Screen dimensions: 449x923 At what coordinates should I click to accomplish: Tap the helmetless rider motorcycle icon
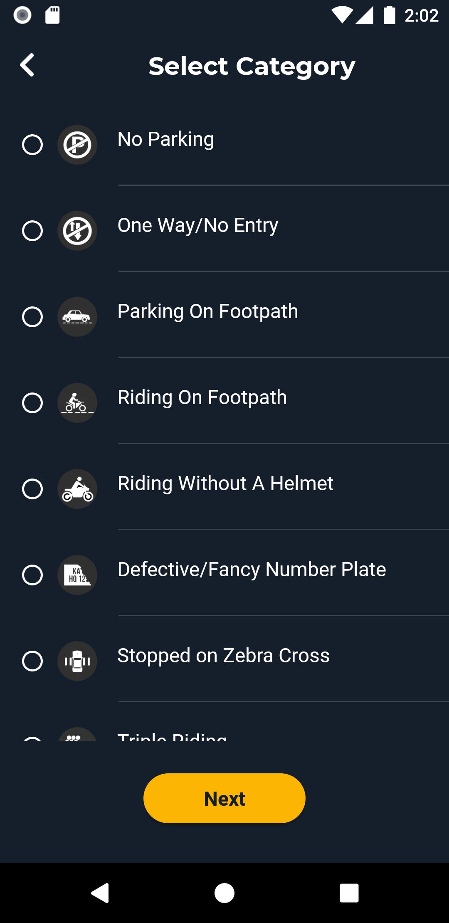tap(77, 489)
